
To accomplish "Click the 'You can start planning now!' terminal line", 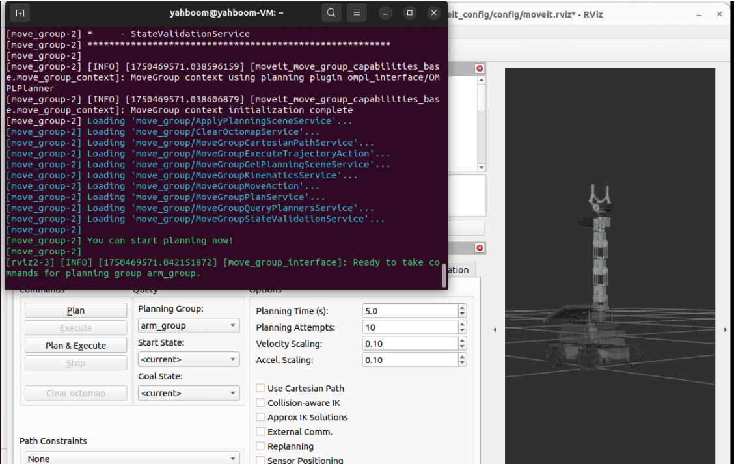I will tap(160, 241).
